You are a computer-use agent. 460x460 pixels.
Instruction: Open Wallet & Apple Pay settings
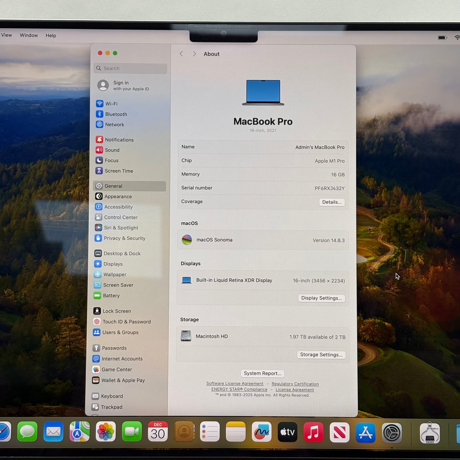pos(123,380)
